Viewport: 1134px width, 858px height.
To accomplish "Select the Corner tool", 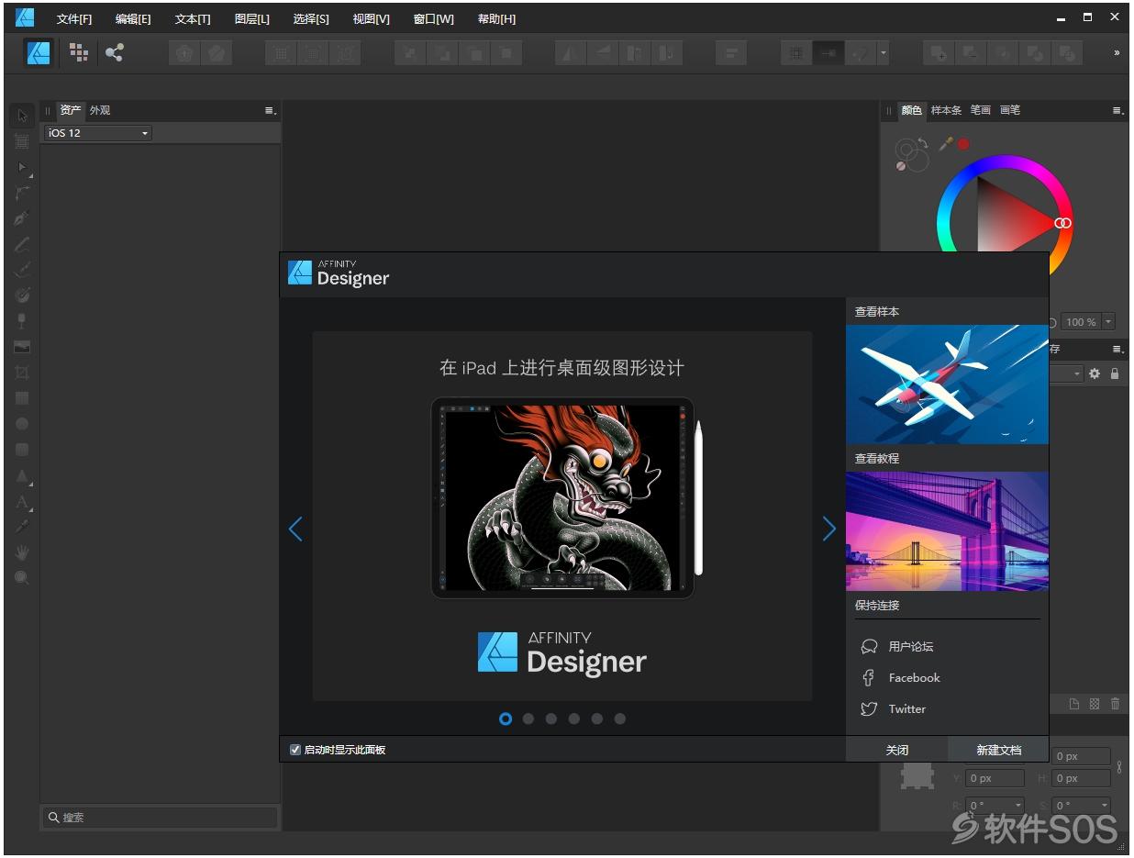I will (x=22, y=193).
